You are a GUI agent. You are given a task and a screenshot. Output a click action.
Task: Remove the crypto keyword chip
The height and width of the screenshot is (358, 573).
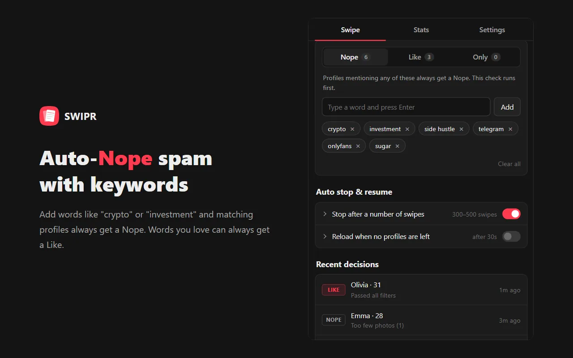[x=352, y=129]
